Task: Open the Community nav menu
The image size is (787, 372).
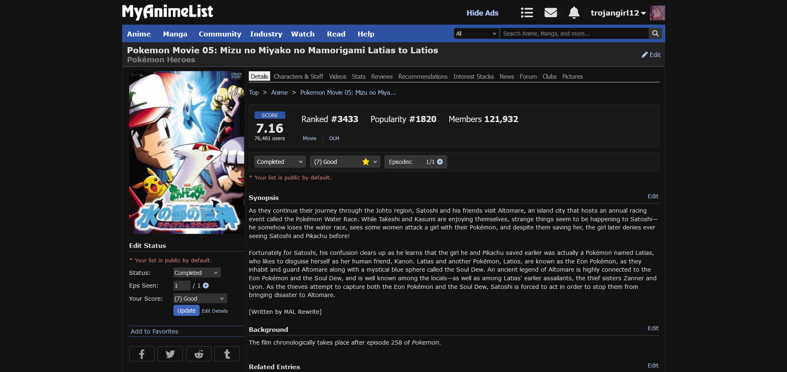Action: [220, 34]
